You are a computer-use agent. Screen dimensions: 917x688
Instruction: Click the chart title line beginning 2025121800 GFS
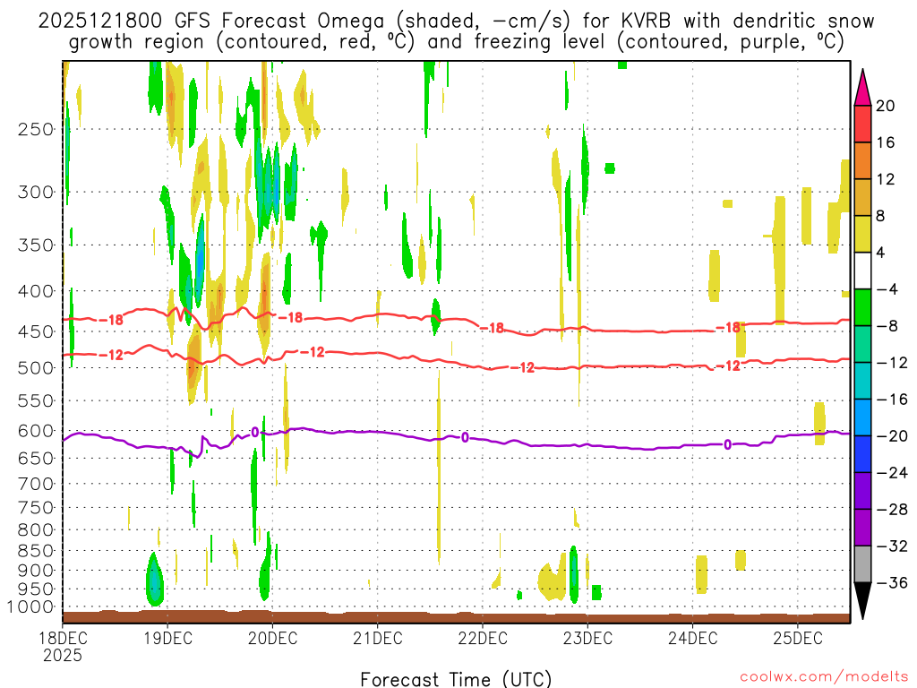456,21
